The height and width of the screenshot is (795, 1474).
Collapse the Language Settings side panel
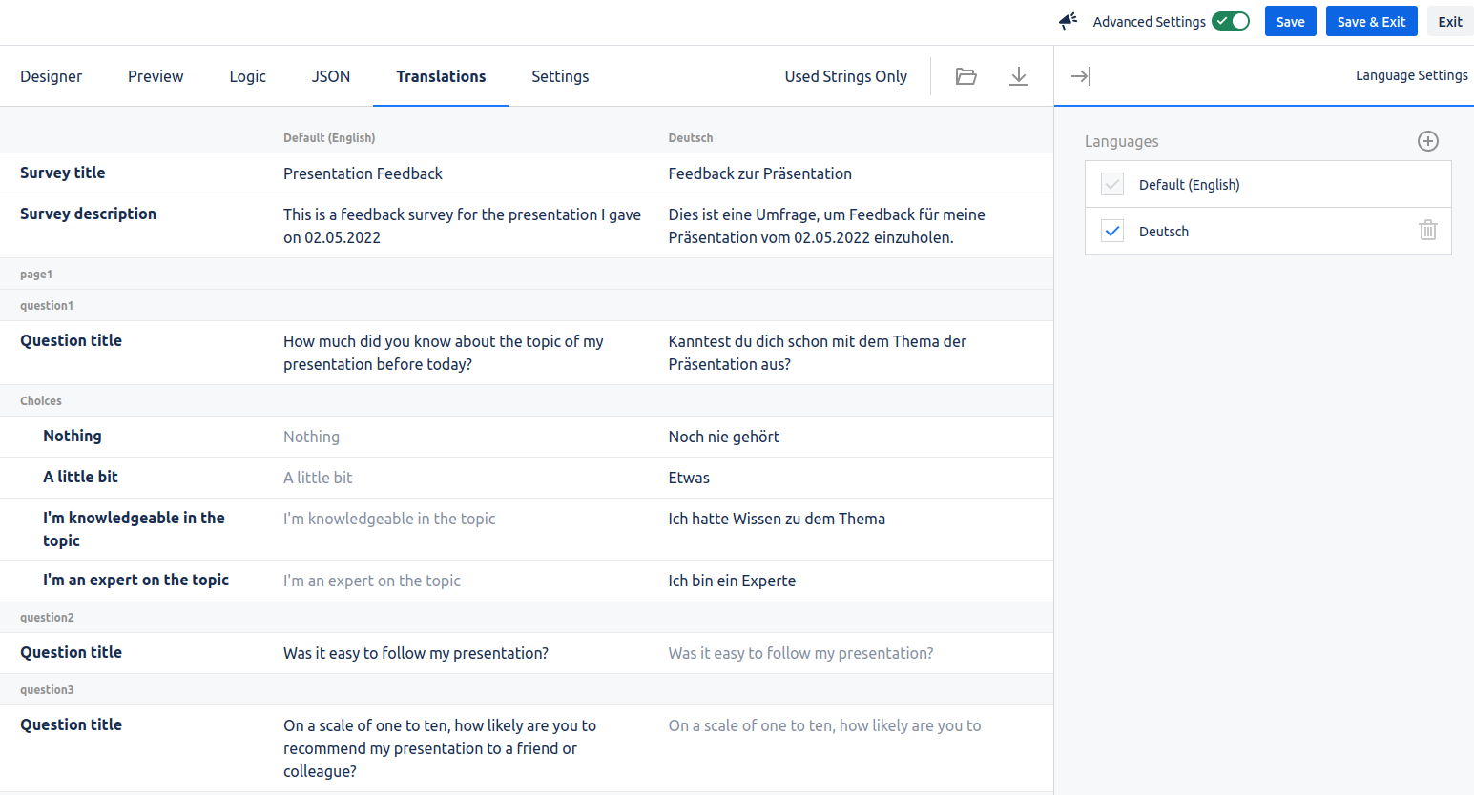[x=1080, y=76]
